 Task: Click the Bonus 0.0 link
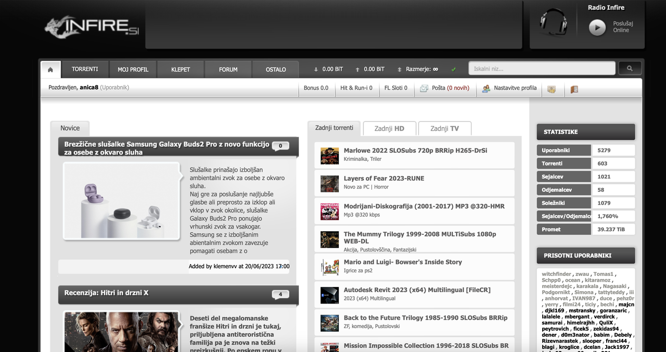316,88
